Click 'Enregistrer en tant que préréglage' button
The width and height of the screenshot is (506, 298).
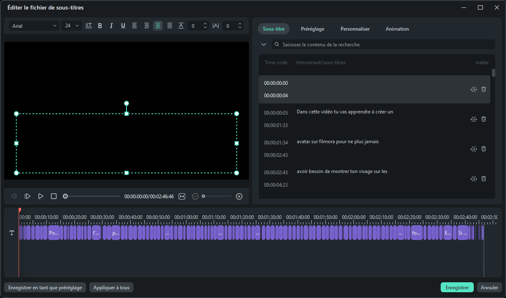[45, 288]
